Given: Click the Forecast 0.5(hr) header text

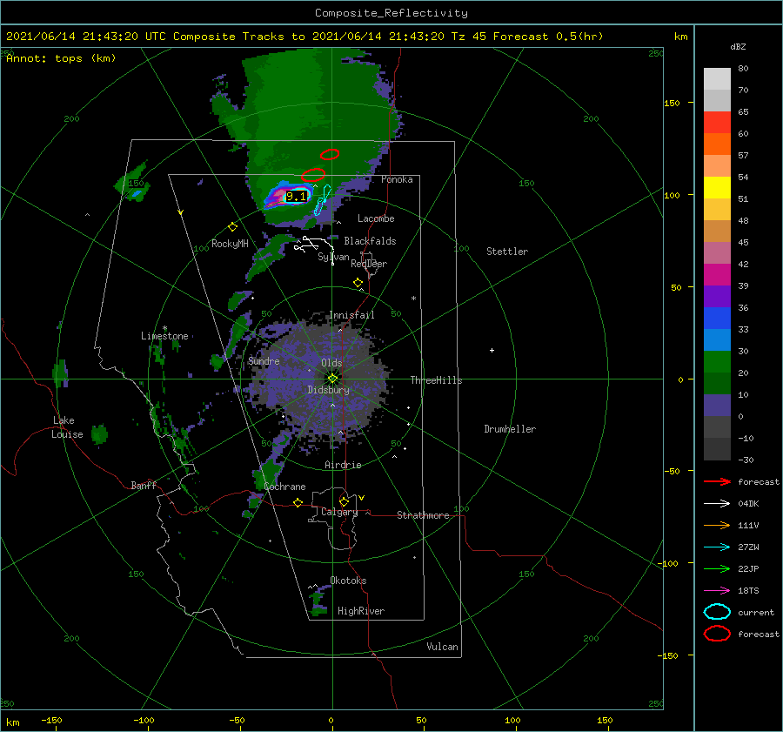Looking at the screenshot, I should pyautogui.click(x=548, y=37).
